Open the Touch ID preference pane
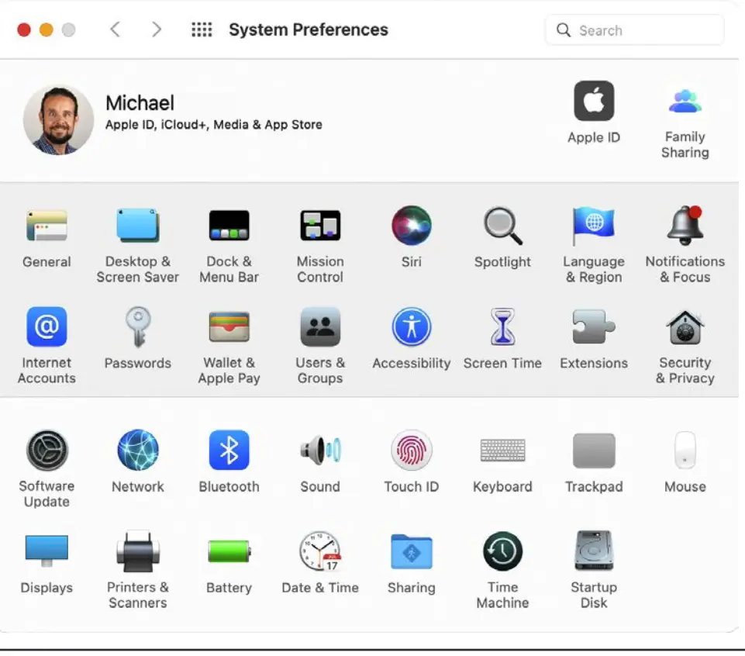This screenshot has height=656, width=745. (x=411, y=451)
